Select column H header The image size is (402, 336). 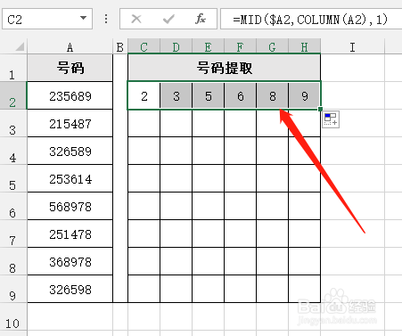pos(304,46)
